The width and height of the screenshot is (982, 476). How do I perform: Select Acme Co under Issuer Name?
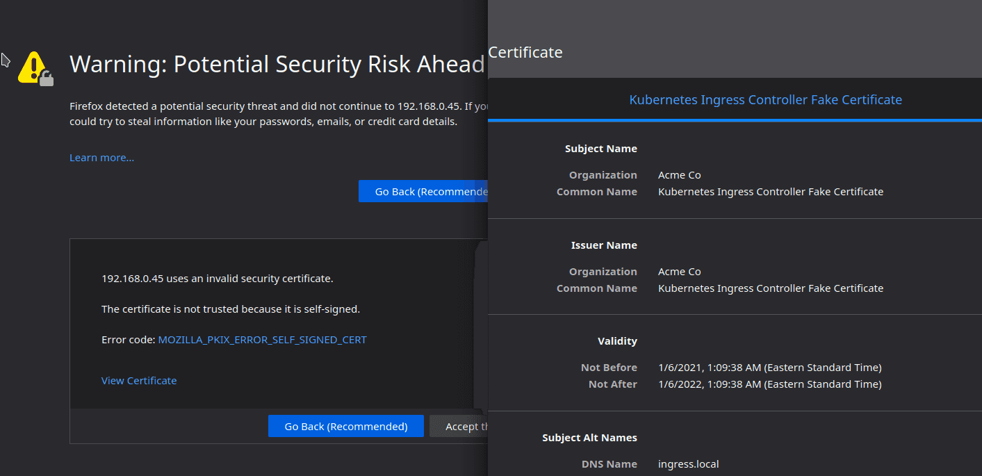pyautogui.click(x=680, y=272)
